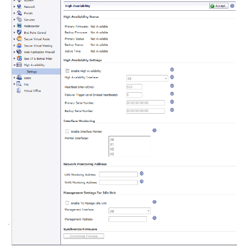Click the Management Address field

[x=128, y=219]
